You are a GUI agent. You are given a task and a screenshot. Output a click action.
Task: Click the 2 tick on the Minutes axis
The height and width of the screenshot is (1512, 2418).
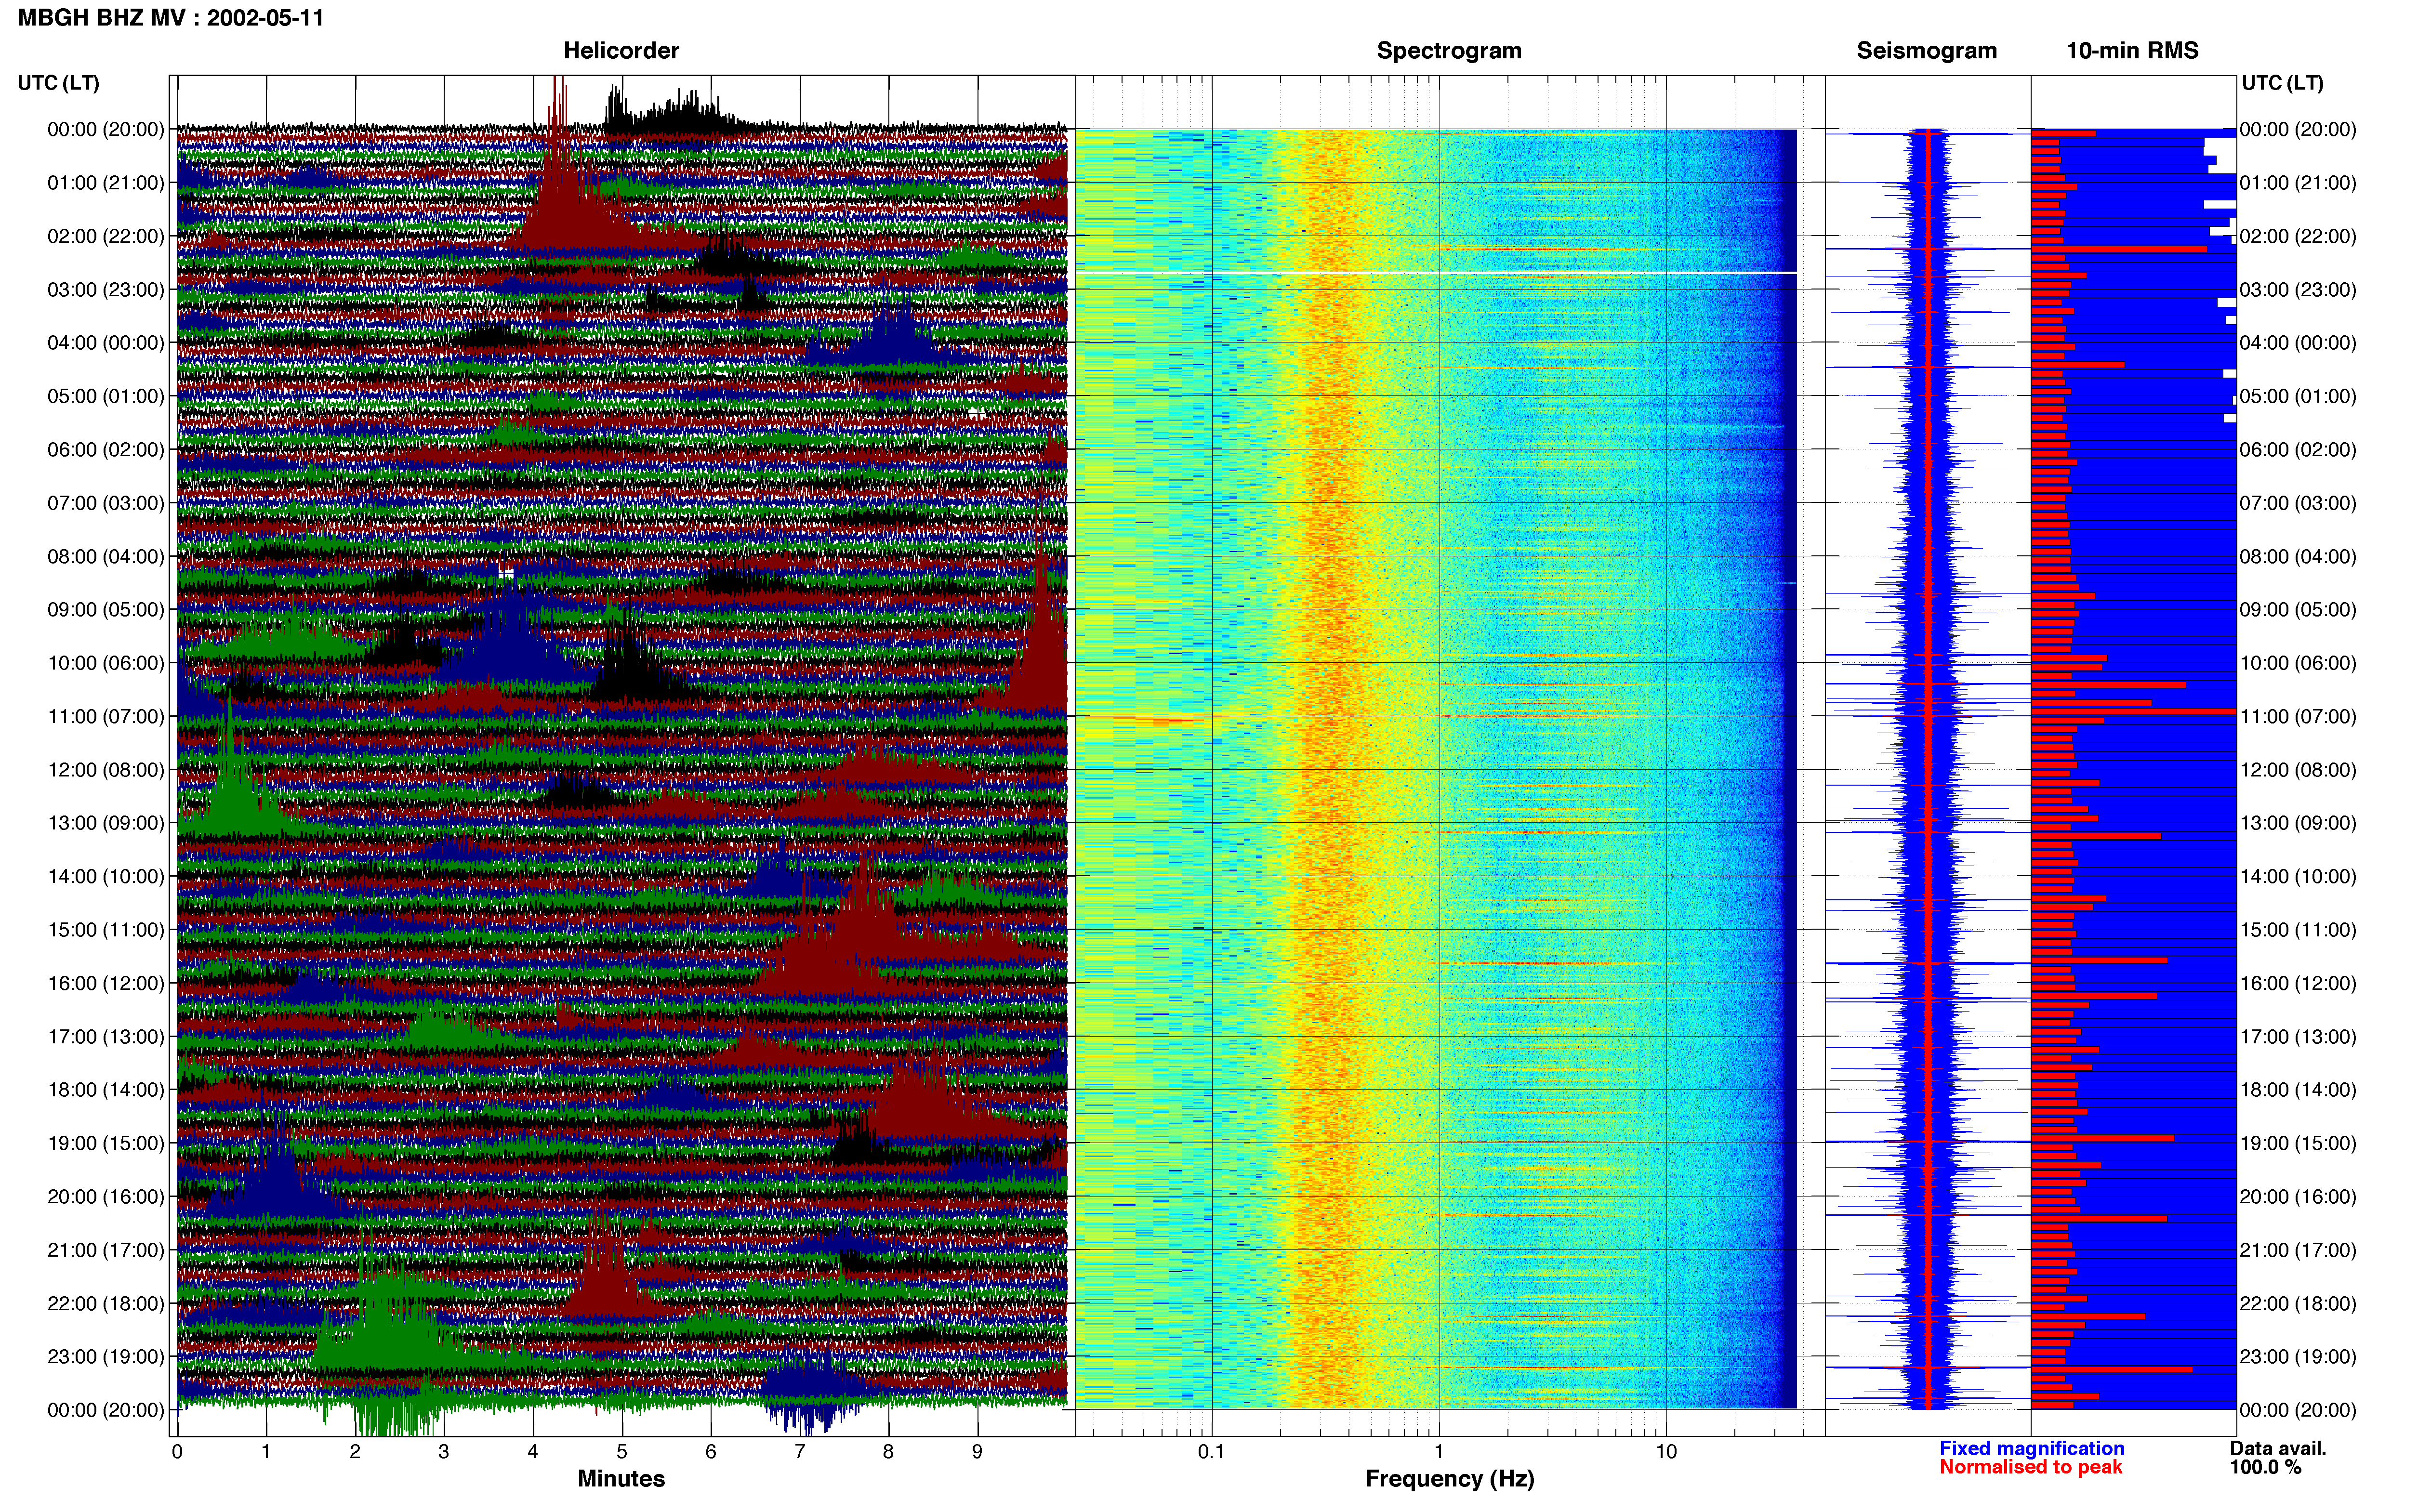(x=355, y=1451)
